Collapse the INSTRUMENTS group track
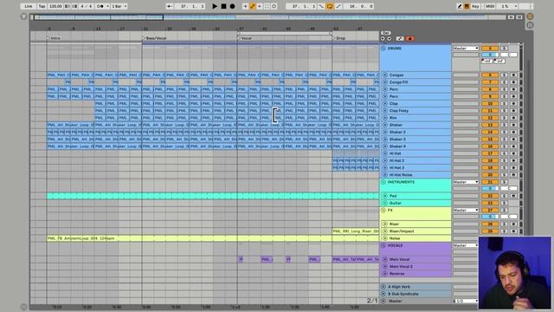554x312 pixels. [x=383, y=182]
